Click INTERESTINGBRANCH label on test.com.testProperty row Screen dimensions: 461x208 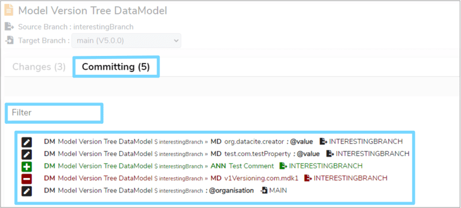click(x=373, y=154)
